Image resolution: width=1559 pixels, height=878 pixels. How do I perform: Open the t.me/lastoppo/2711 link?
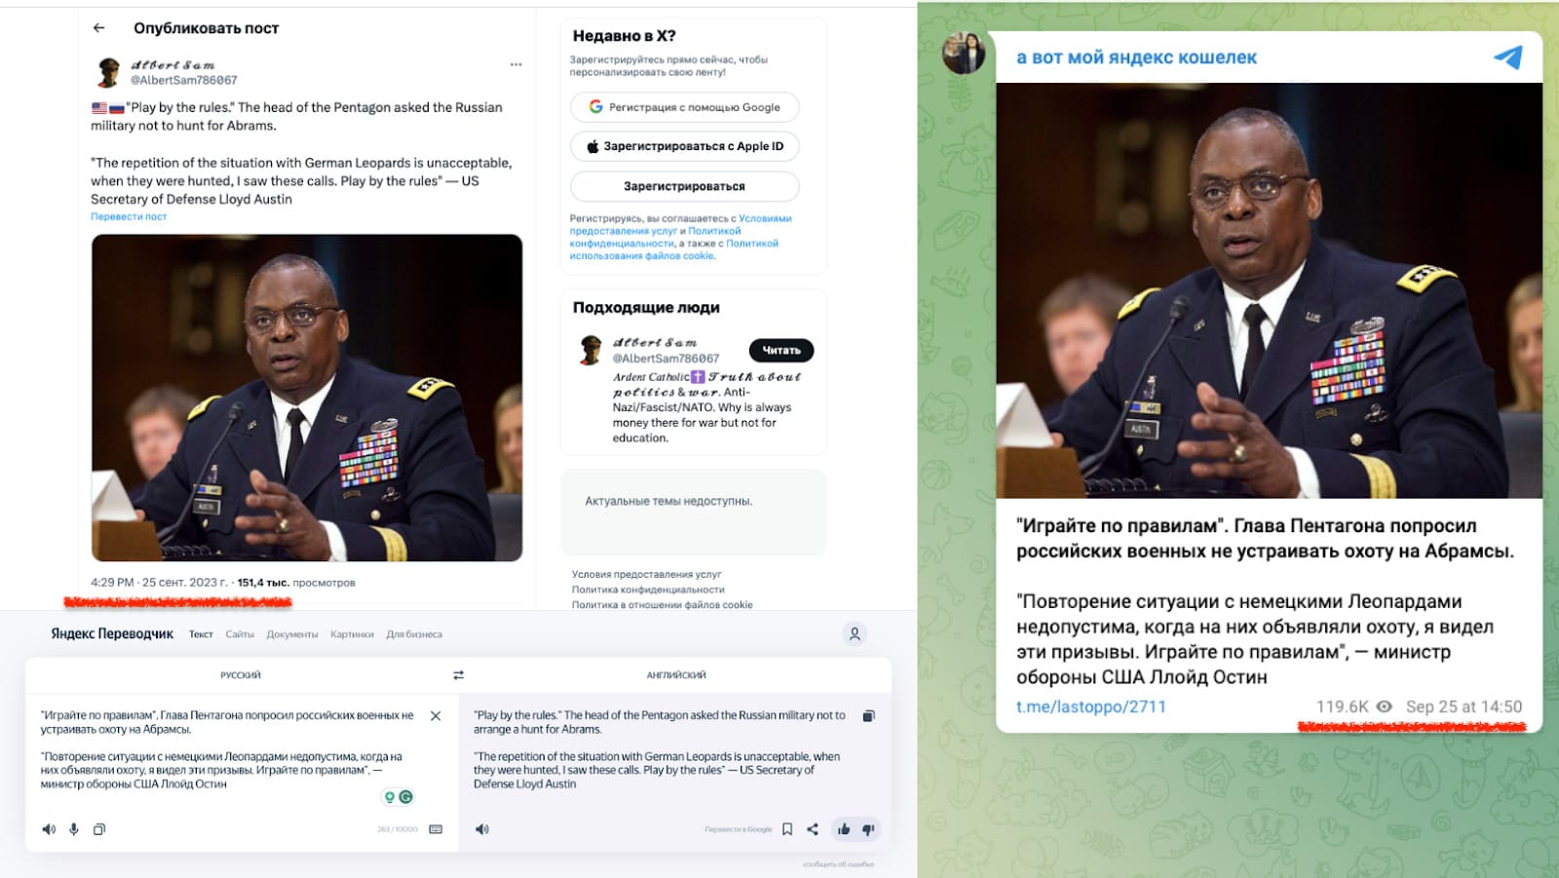tap(1090, 706)
